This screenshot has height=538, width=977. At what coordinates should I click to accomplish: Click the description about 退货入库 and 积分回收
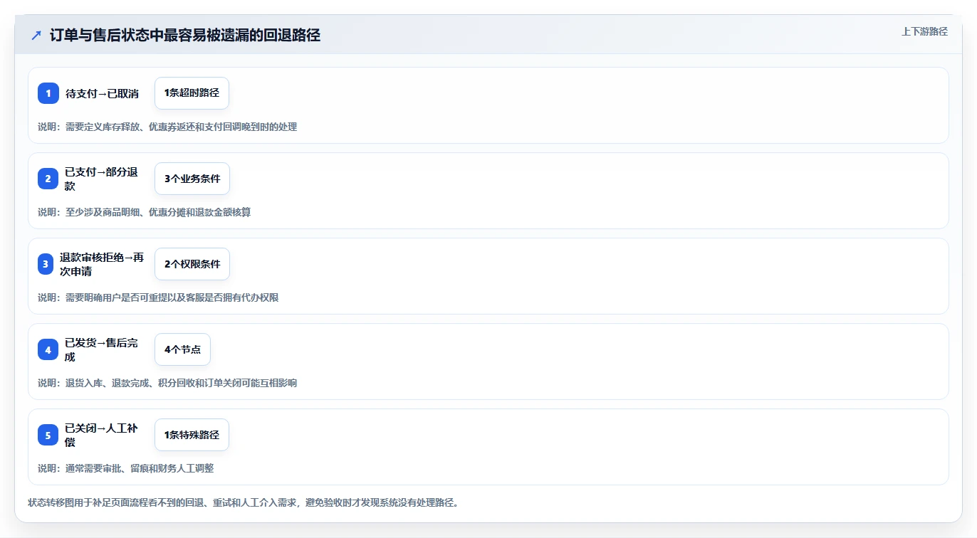point(167,383)
